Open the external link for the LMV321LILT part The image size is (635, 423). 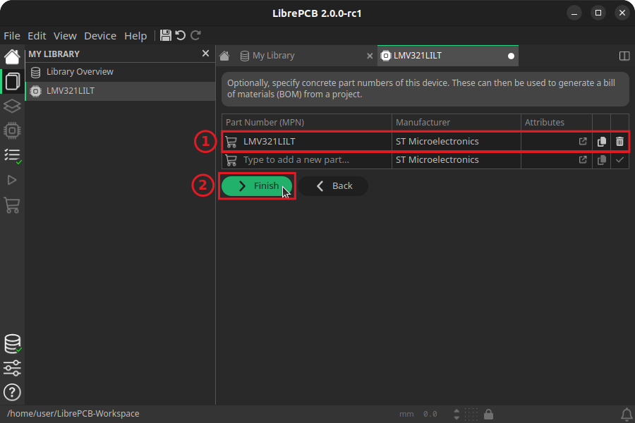[x=583, y=142]
